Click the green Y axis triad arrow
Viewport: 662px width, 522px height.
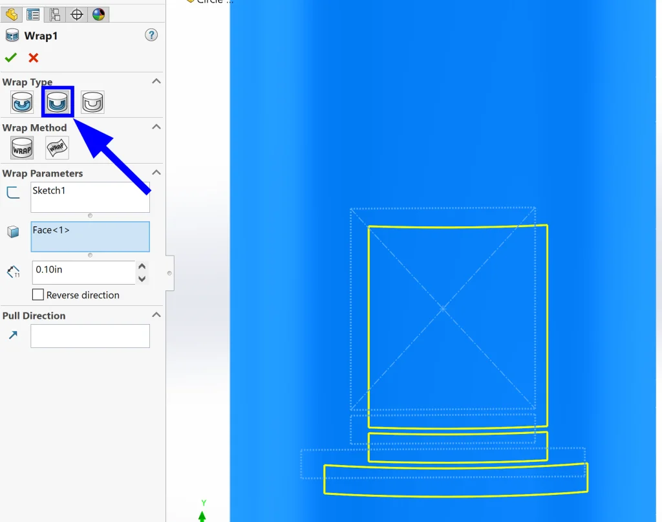(202, 516)
